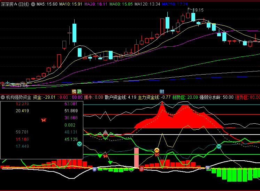
Task: Click the 11.05 low price label
Action: coord(23,86)
